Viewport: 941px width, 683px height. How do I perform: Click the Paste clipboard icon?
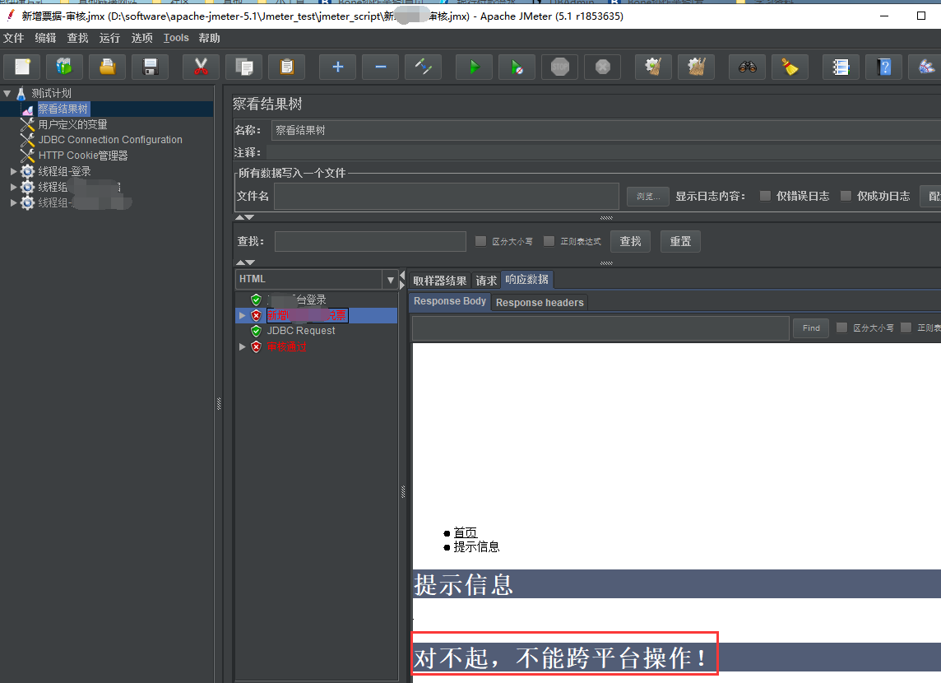pyautogui.click(x=287, y=67)
